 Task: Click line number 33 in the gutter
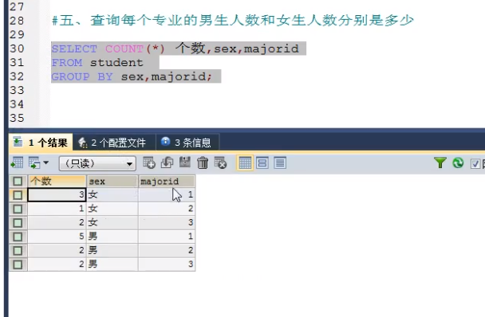(x=17, y=90)
